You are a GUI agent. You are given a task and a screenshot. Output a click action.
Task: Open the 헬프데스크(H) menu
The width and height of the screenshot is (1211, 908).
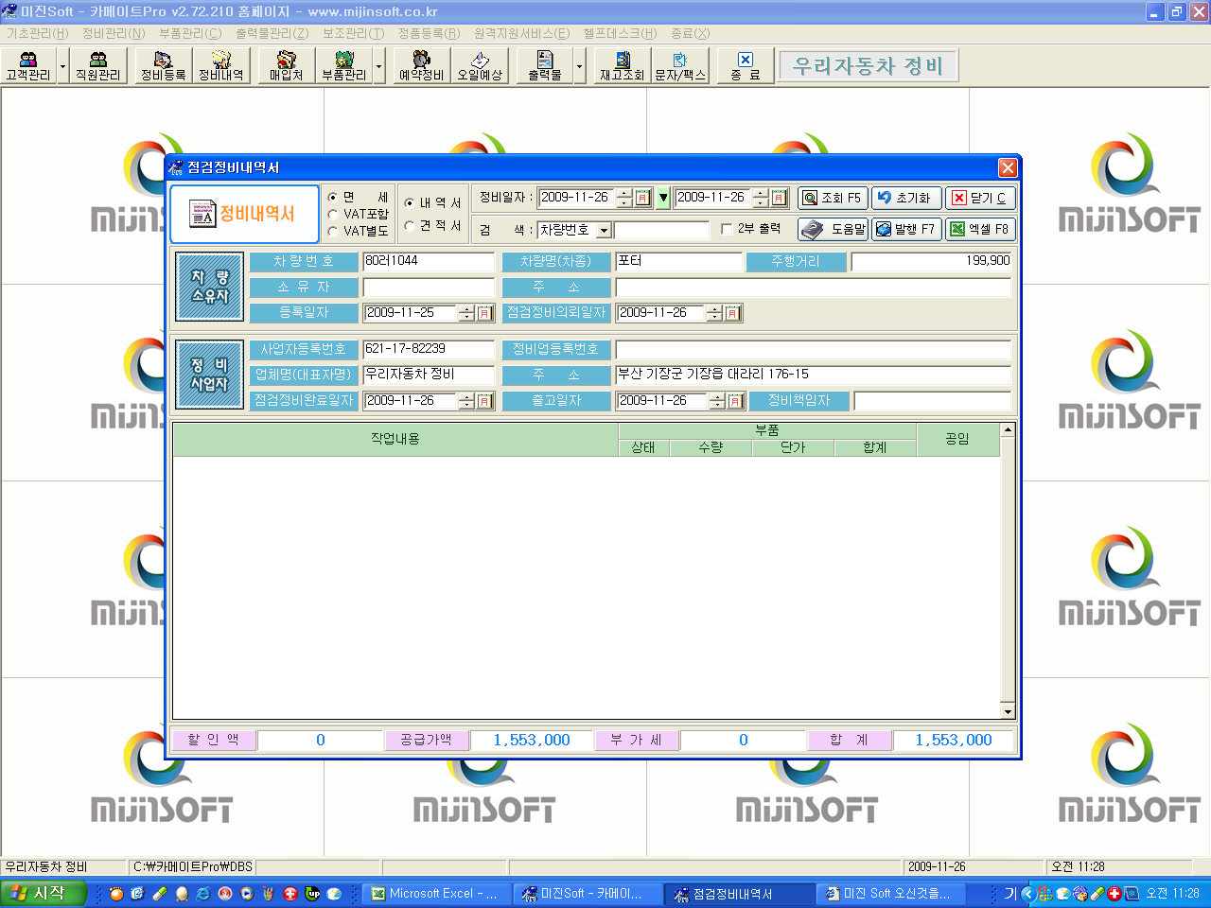(x=621, y=33)
